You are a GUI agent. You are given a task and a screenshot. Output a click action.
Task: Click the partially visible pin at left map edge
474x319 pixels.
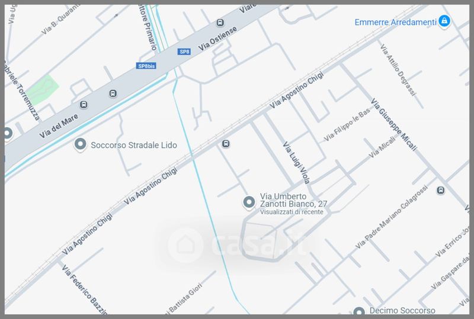pos(7,133)
